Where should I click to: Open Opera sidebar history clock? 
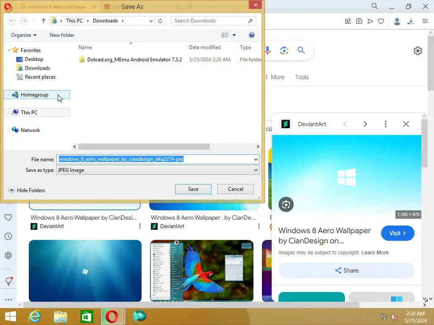coord(8,236)
